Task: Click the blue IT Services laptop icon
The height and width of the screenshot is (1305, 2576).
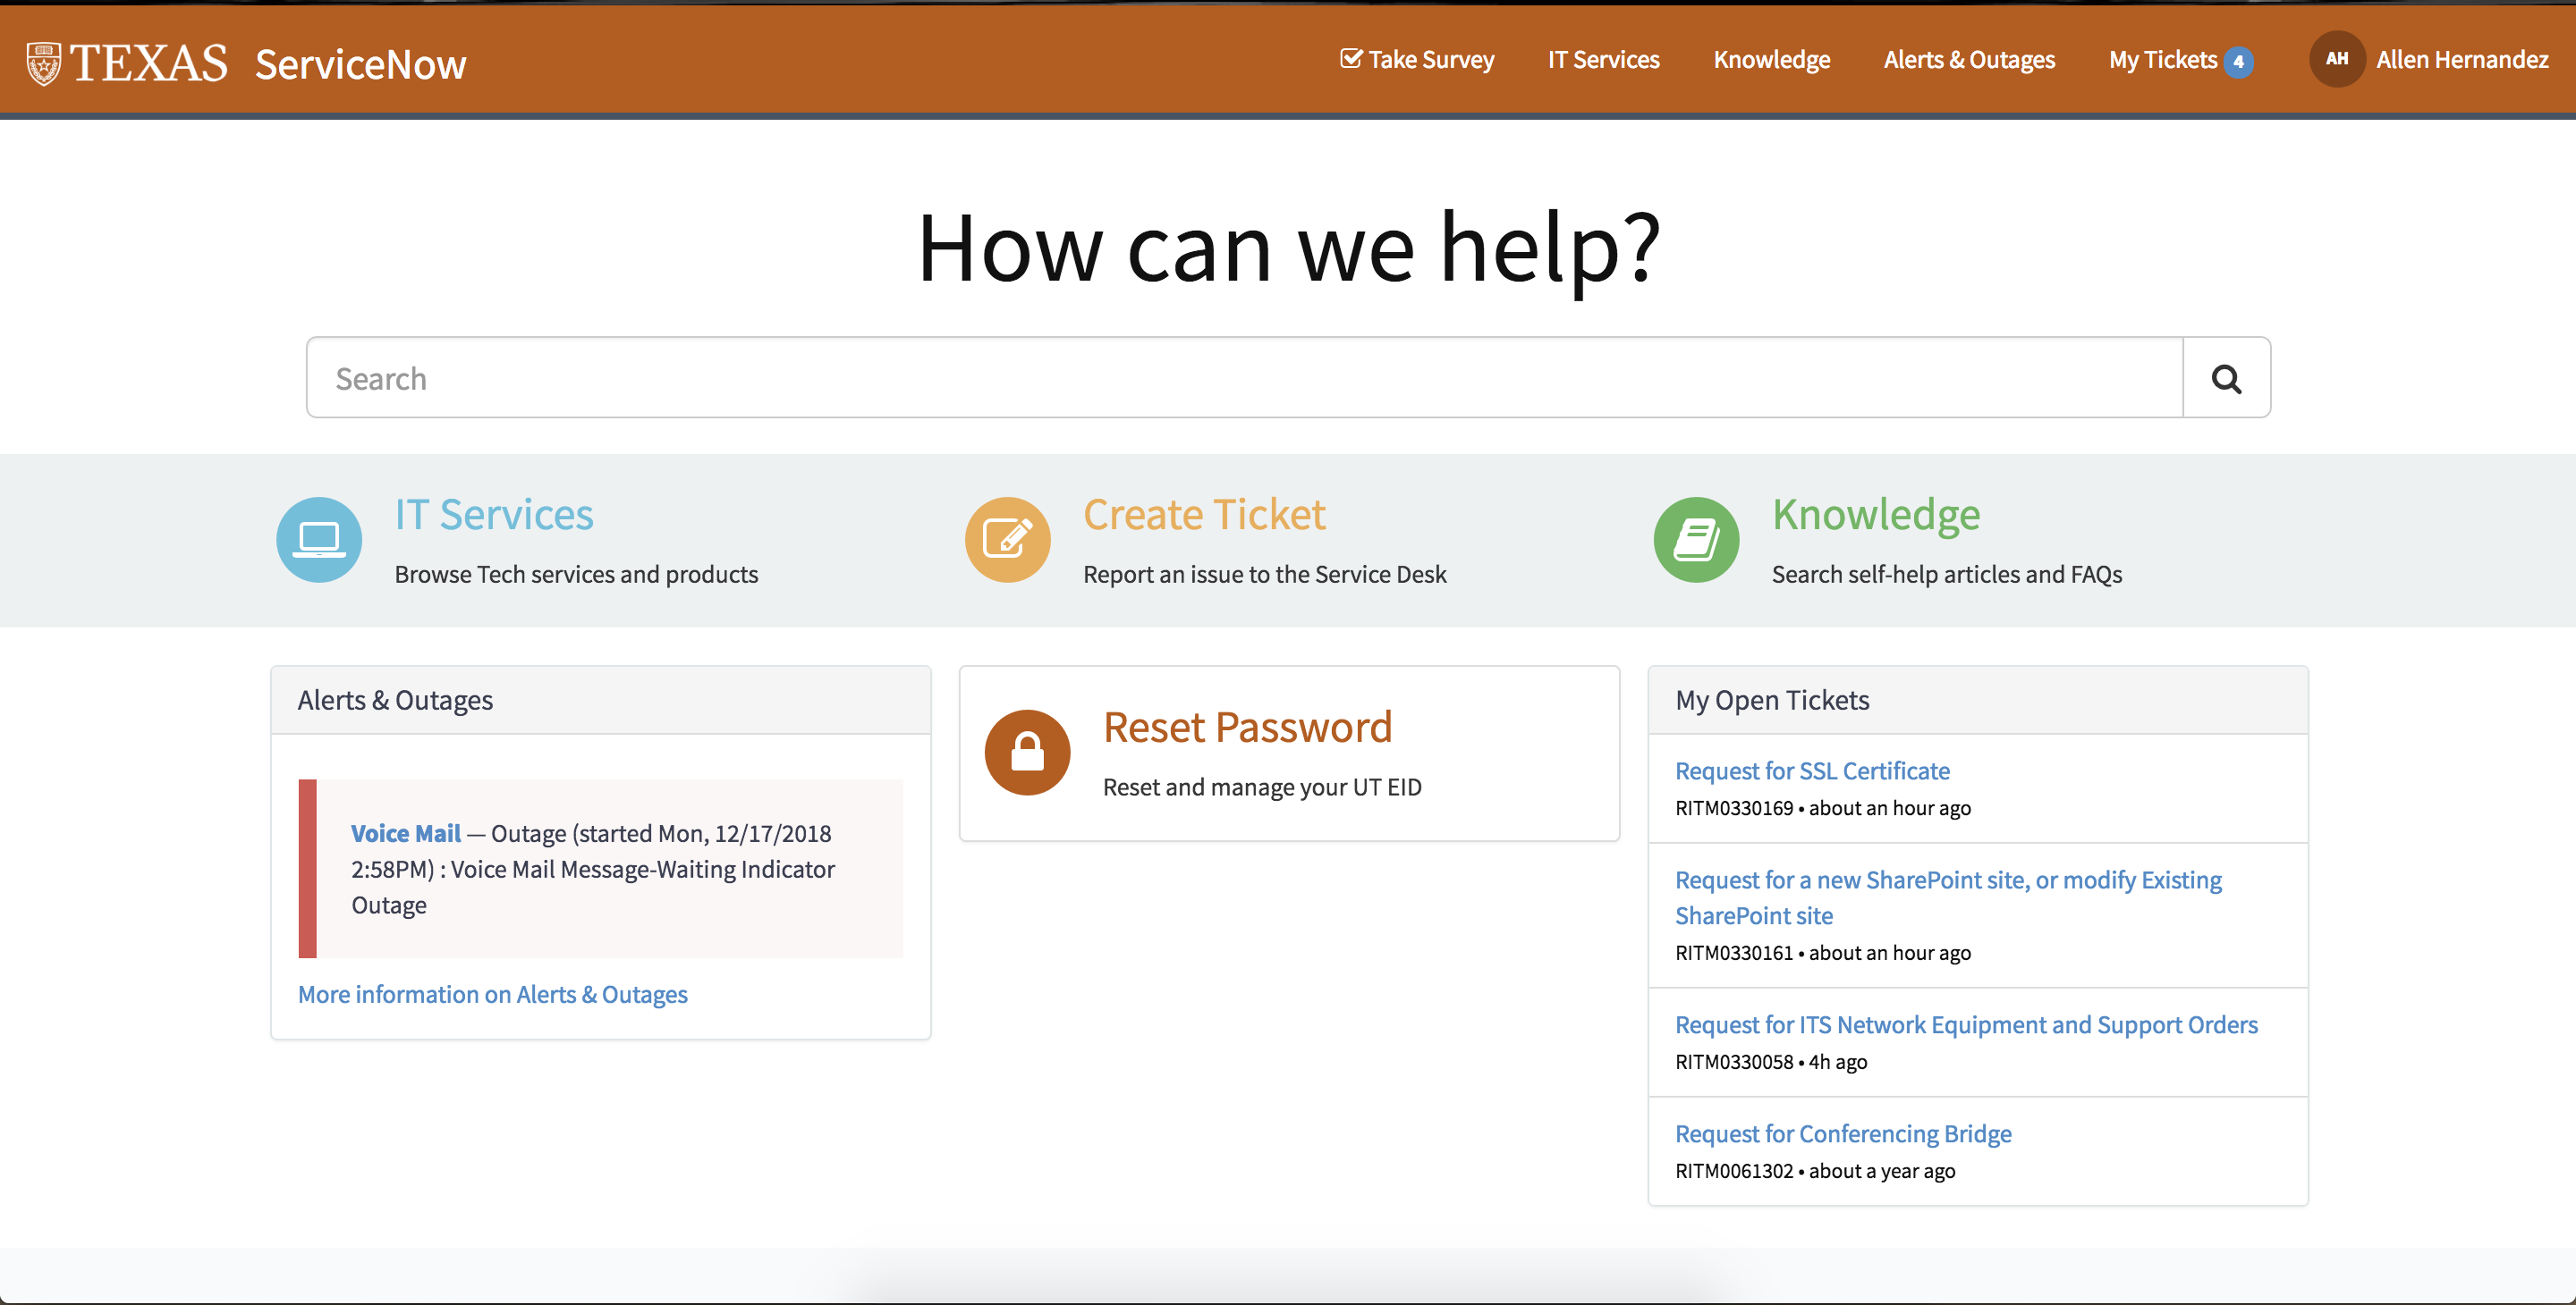Action: [x=319, y=540]
